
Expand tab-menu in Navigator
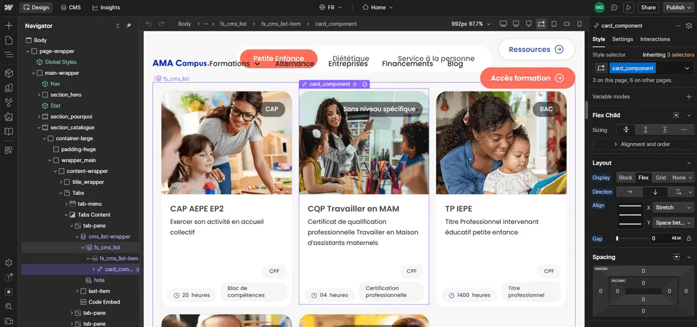(66, 204)
